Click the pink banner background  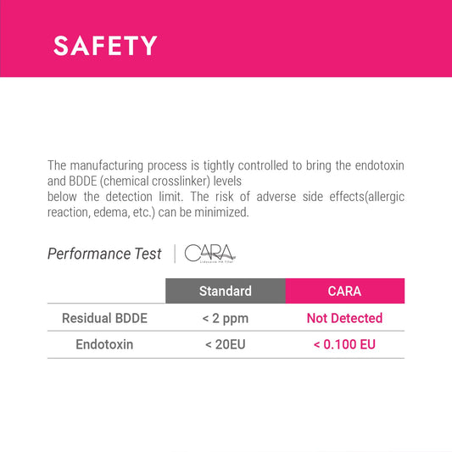pos(288,38)
